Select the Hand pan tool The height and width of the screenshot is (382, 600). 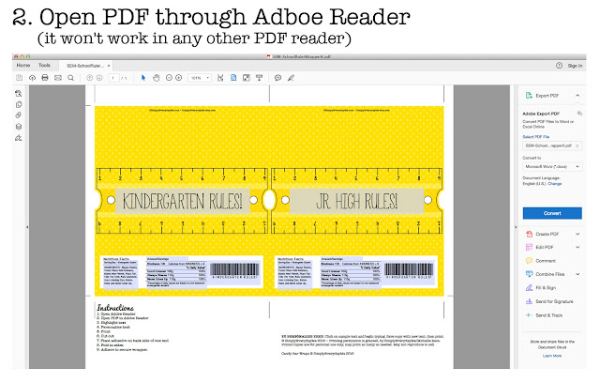(157, 78)
